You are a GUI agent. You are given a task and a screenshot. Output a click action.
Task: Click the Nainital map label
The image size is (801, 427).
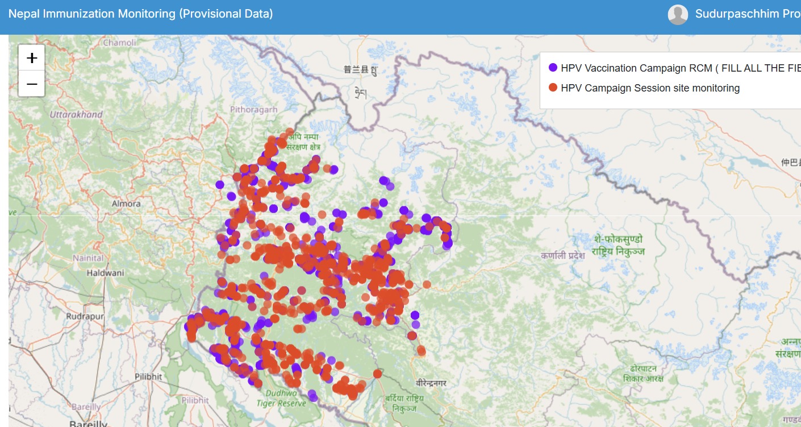tap(88, 258)
